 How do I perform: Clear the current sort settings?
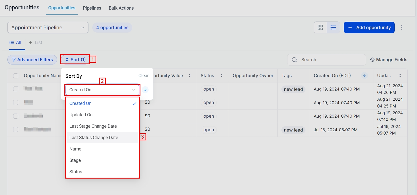(143, 76)
